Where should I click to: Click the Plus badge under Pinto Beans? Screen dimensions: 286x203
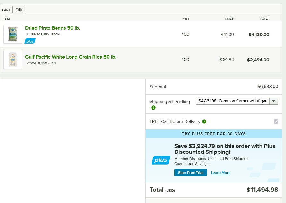30,41
